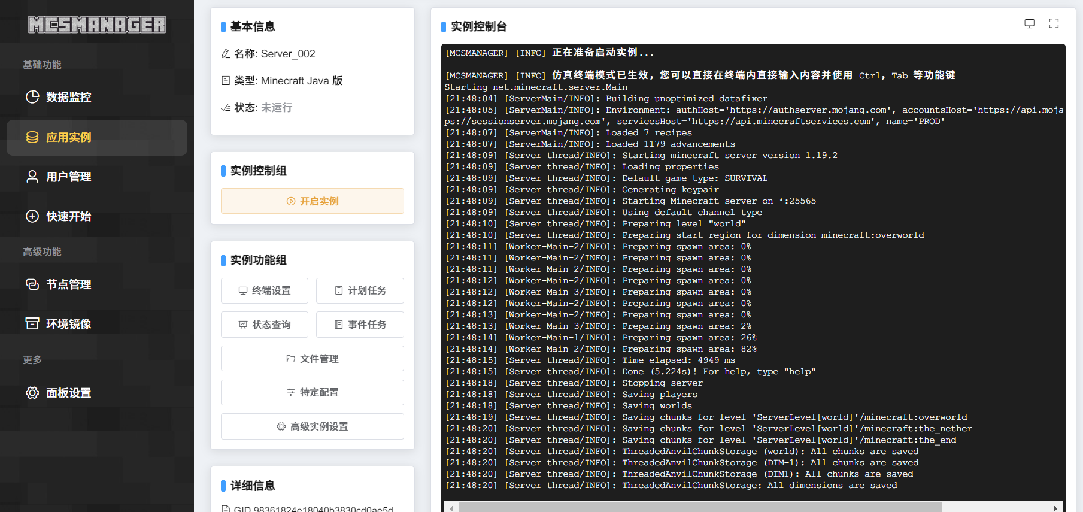Open 计划任务 scheduled tasks

(360, 290)
